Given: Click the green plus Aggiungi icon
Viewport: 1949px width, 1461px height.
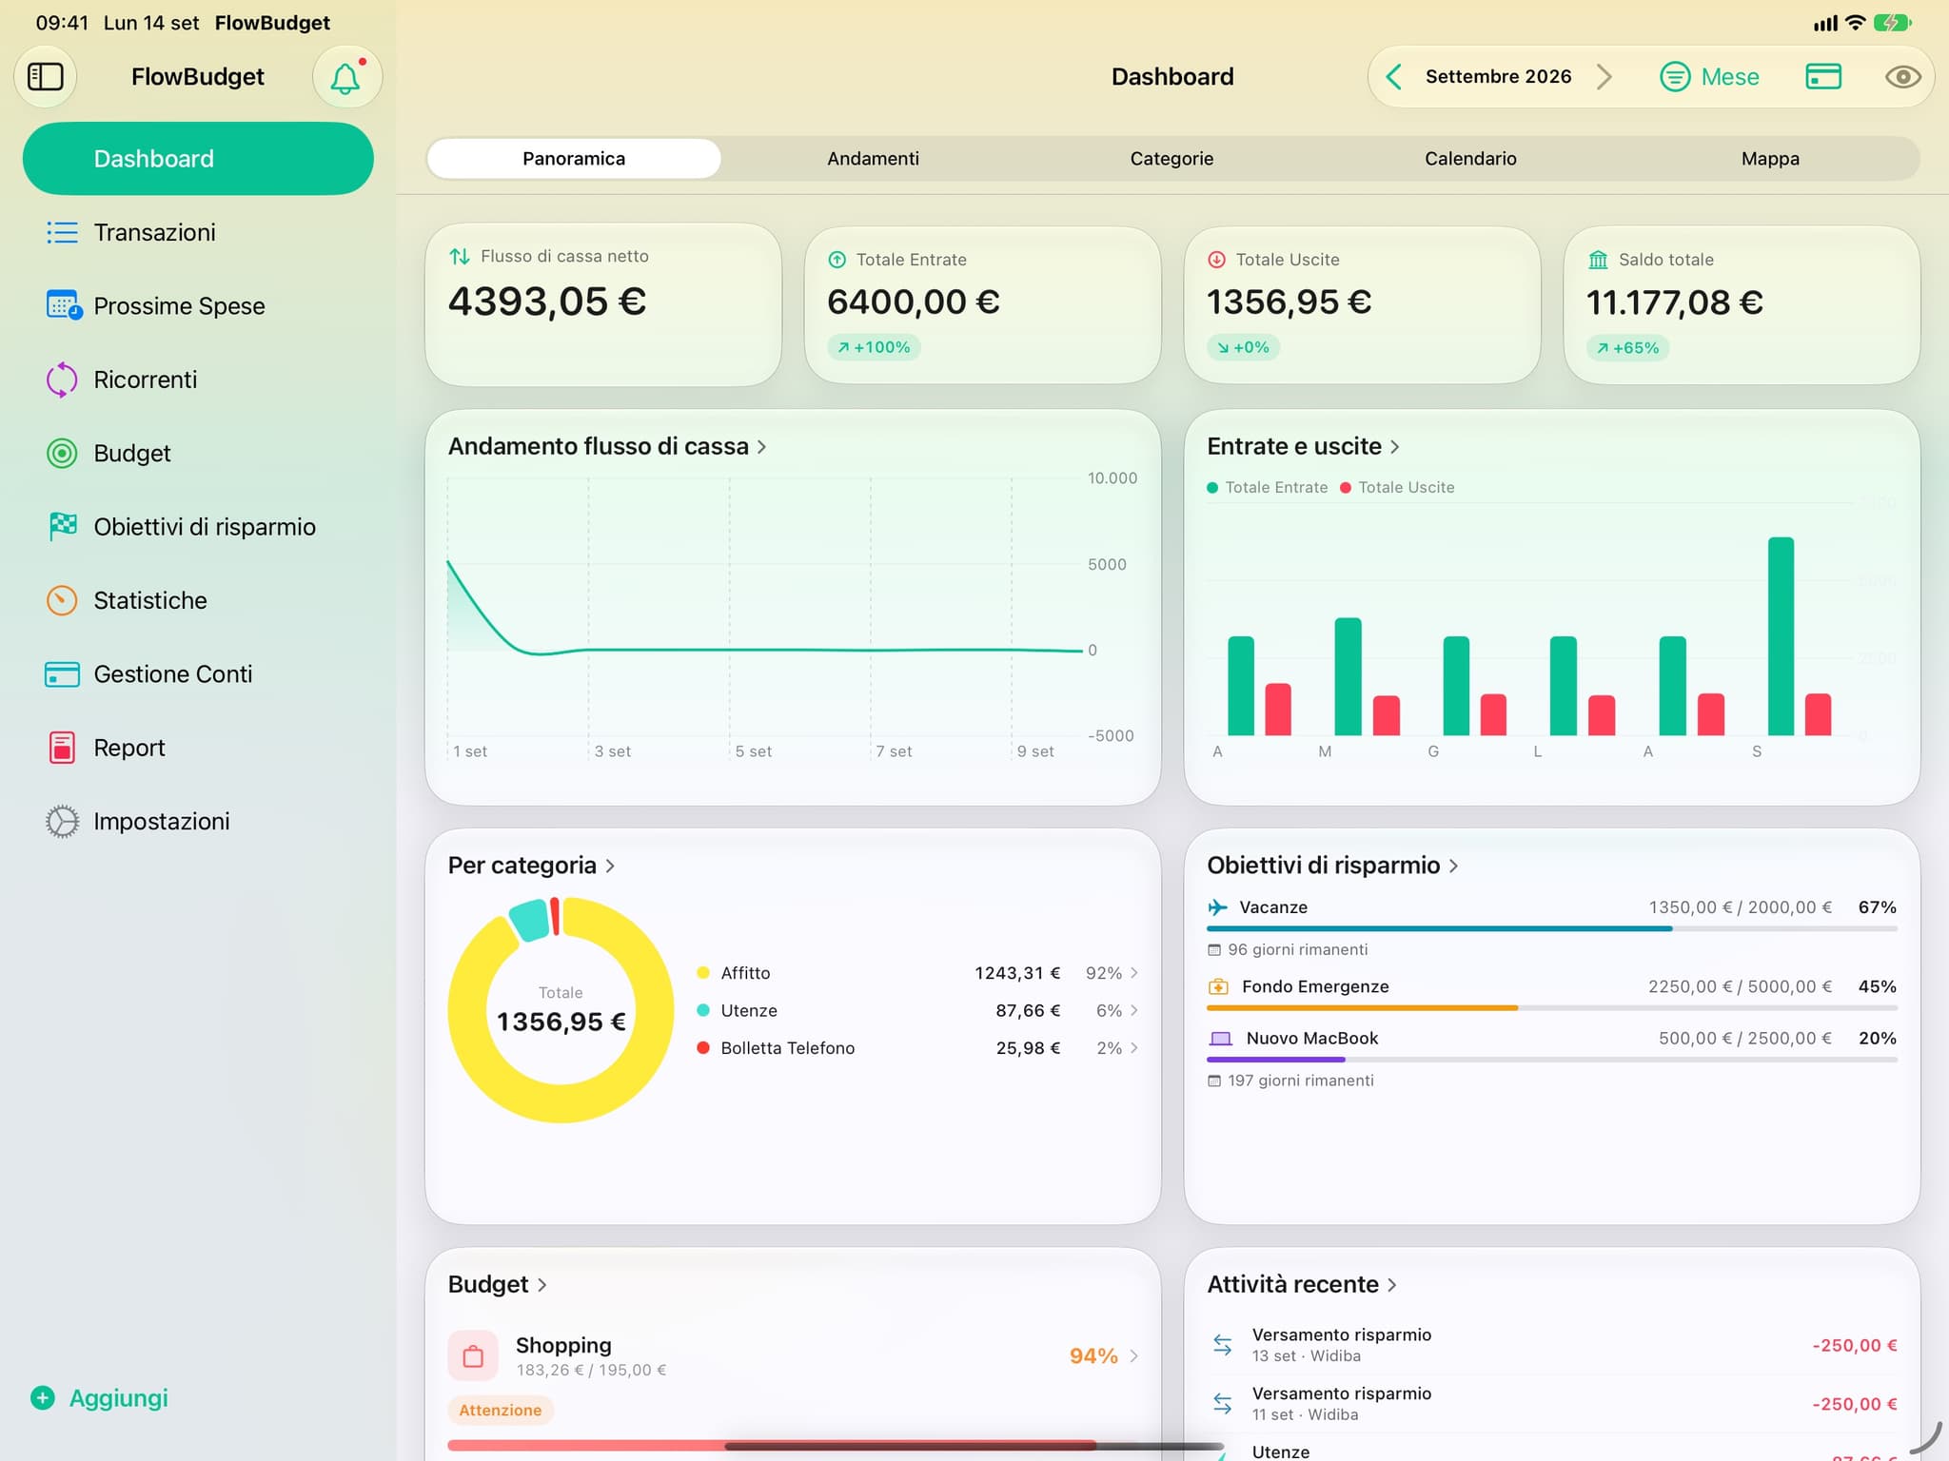Looking at the screenshot, I should pos(42,1397).
